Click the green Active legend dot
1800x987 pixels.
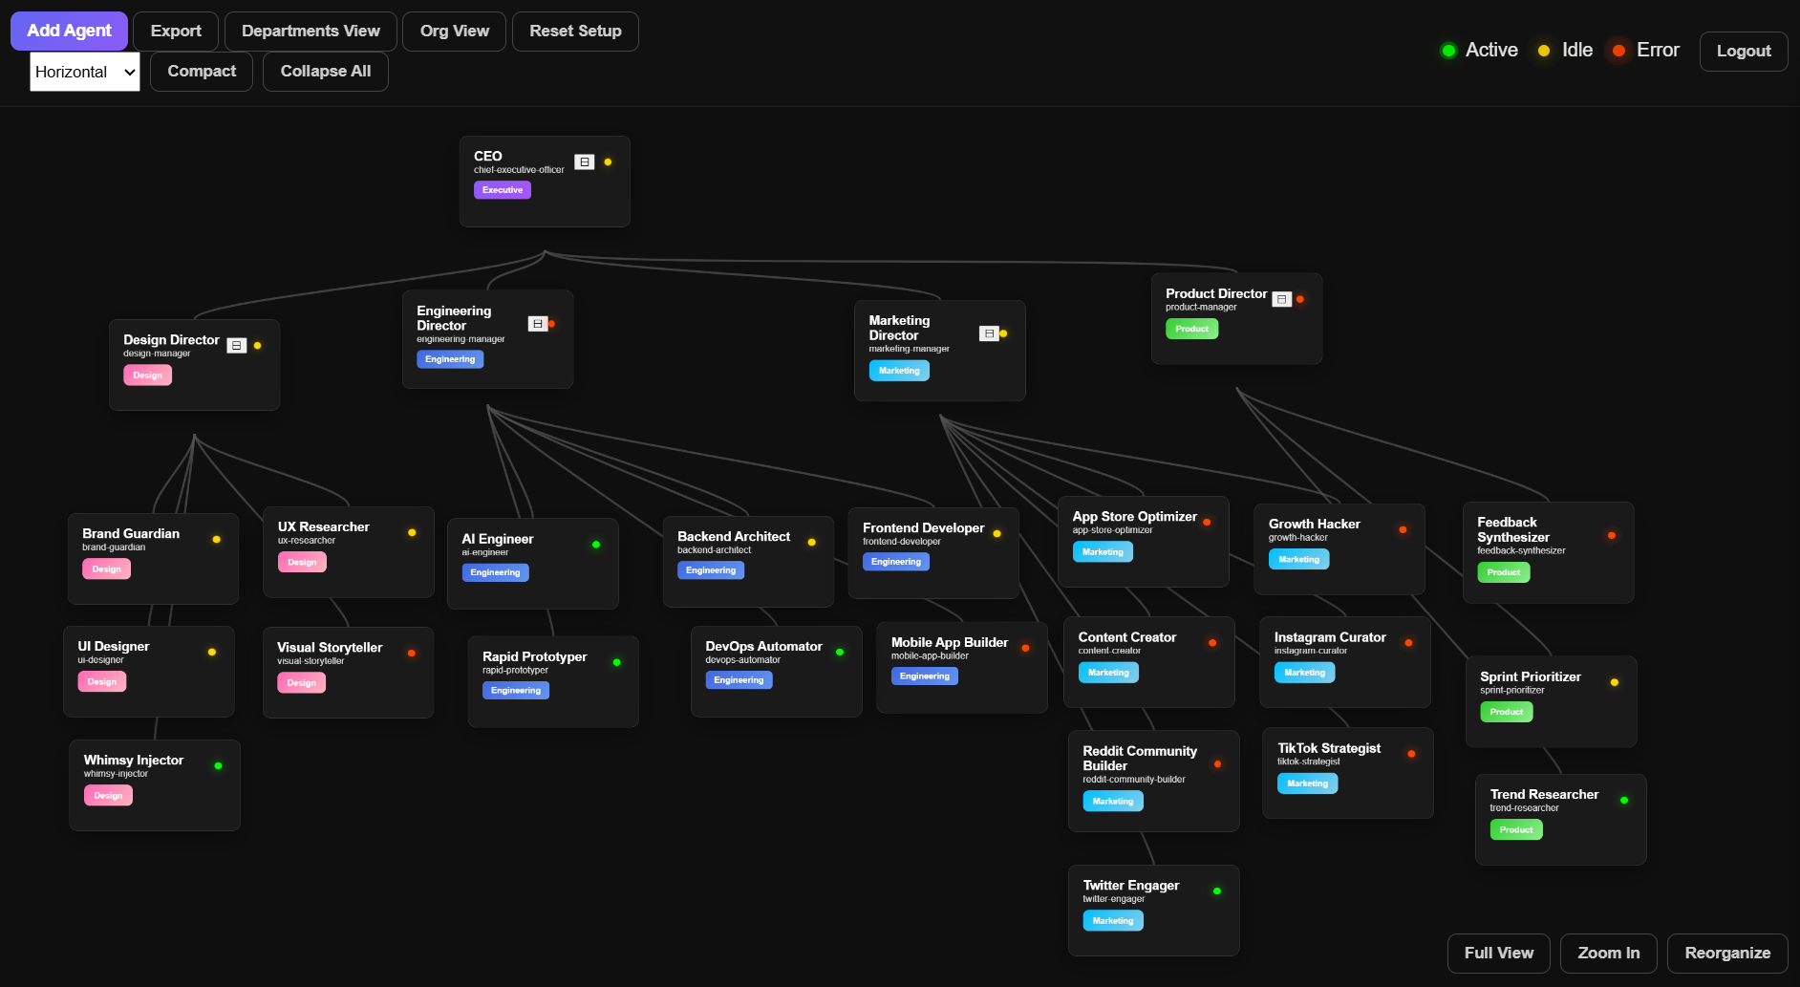[x=1448, y=51]
